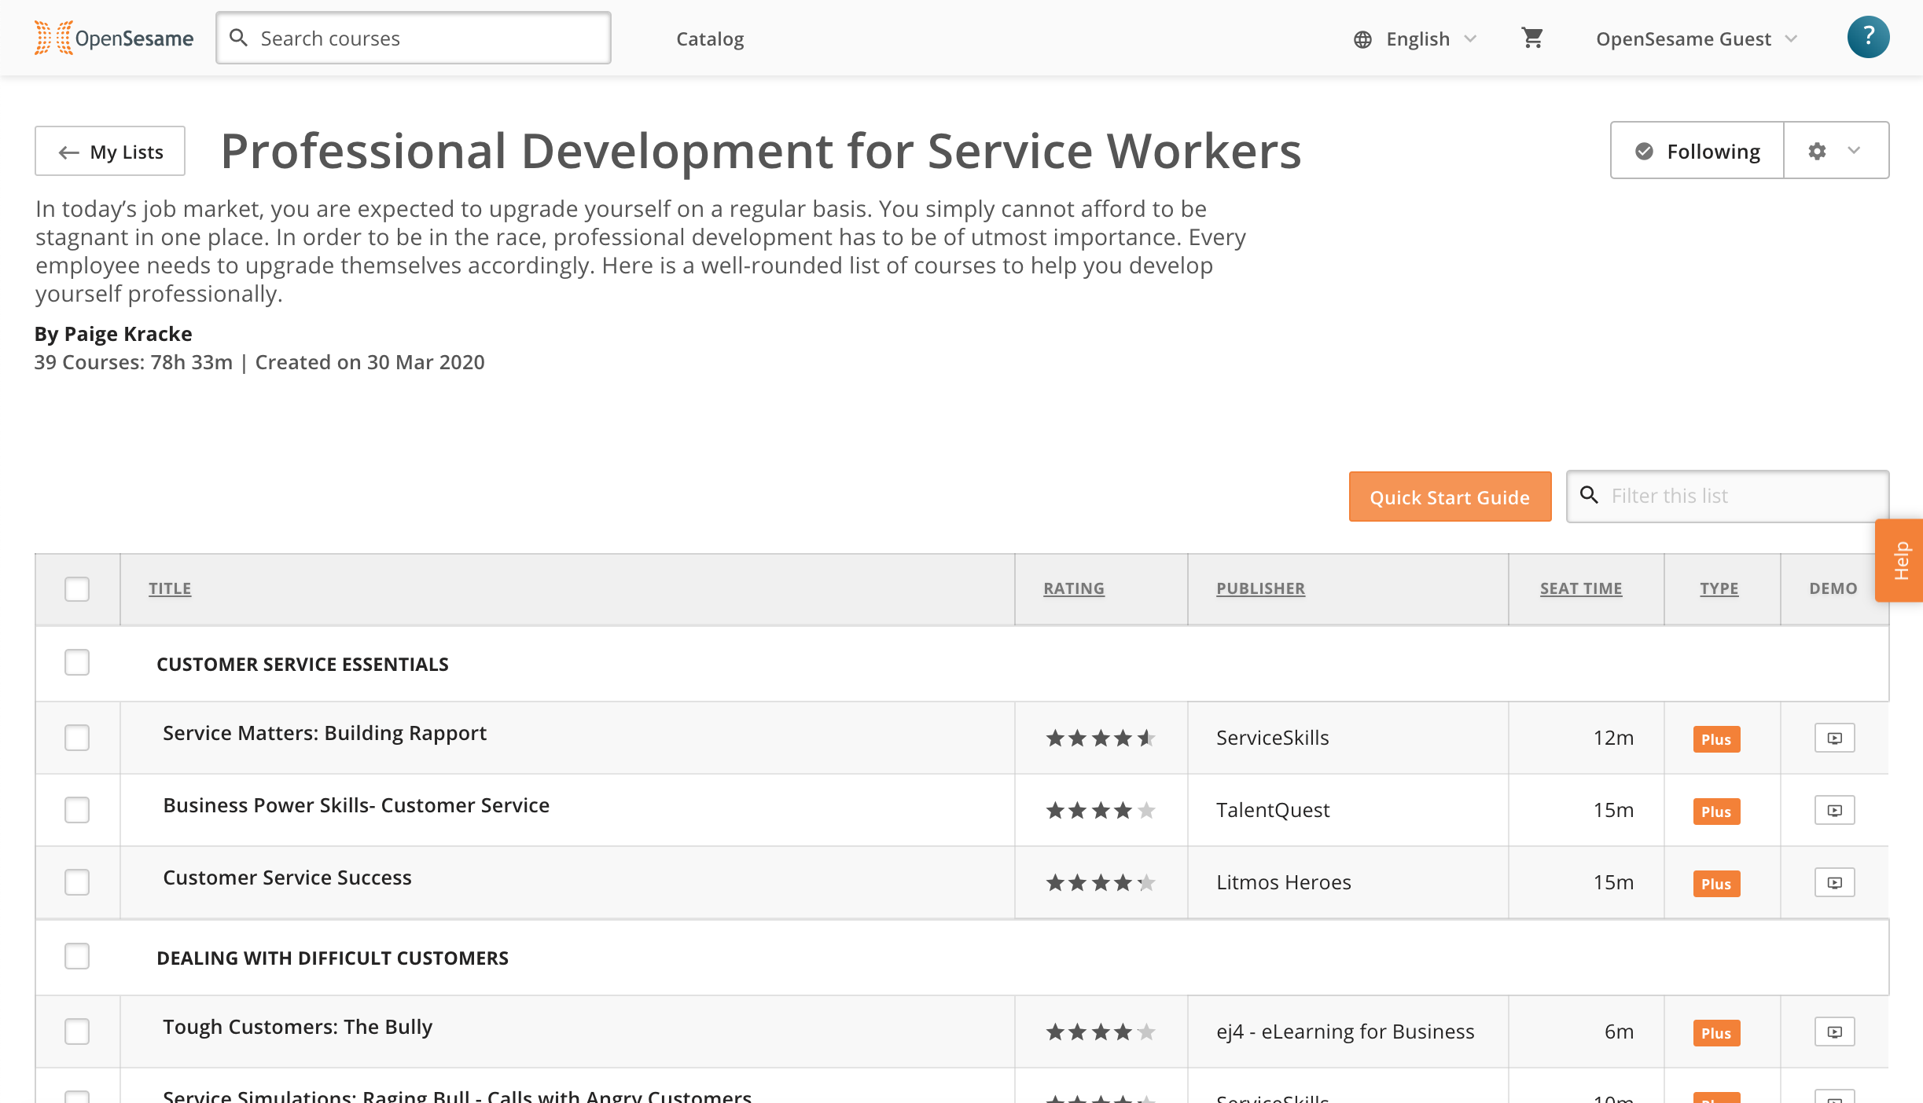Click star rating of Business Power Skills row

pyautogui.click(x=1100, y=810)
